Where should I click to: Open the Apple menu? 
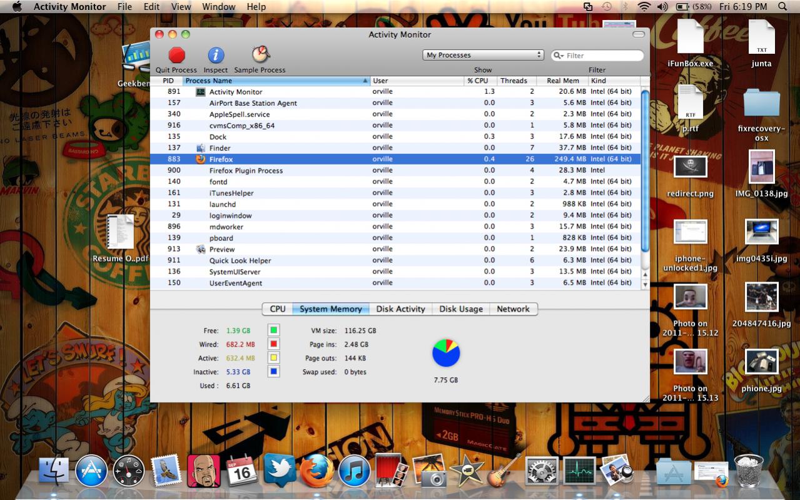(17, 7)
